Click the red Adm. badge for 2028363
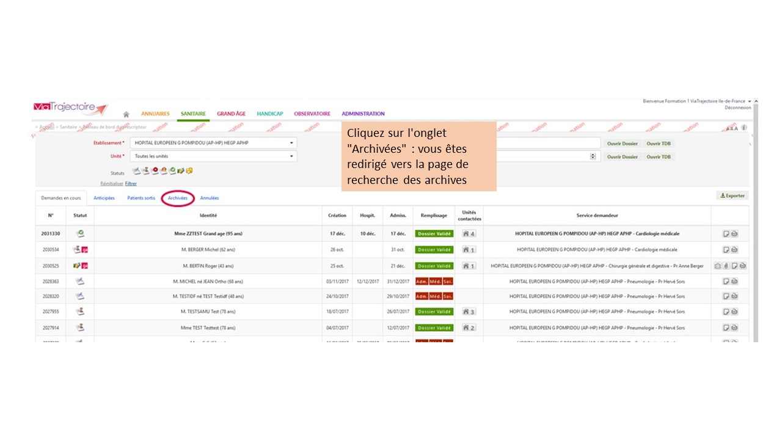Screen dimensions: 782x440 (x=422, y=281)
